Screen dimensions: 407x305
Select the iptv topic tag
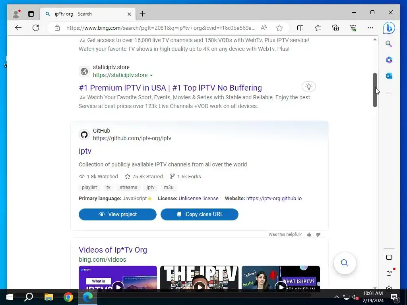point(151,187)
